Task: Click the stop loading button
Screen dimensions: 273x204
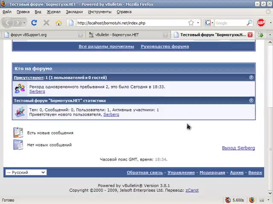Action: click(x=46, y=23)
